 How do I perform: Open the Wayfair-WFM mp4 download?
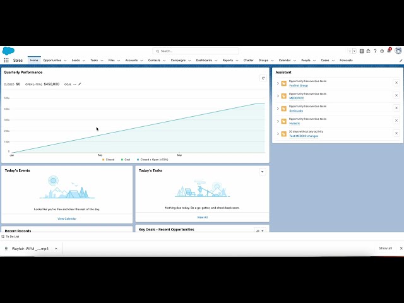point(30,249)
